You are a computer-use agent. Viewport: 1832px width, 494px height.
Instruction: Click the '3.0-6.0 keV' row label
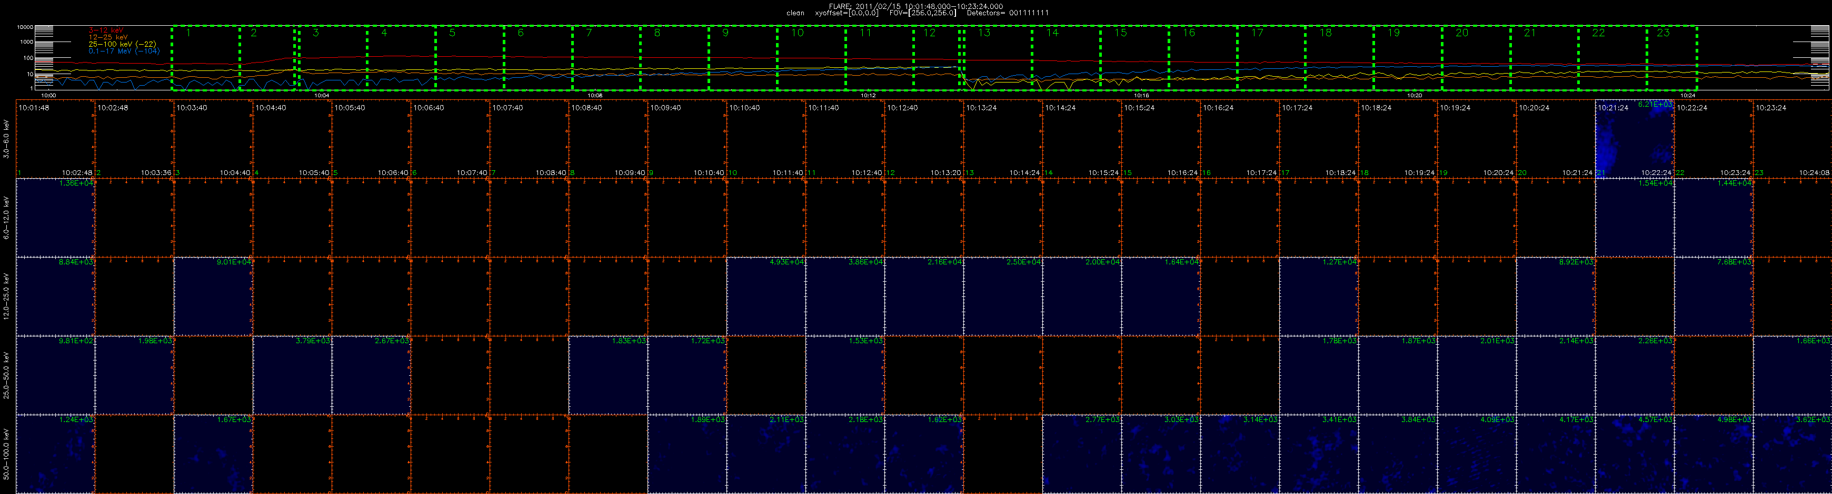[6, 138]
